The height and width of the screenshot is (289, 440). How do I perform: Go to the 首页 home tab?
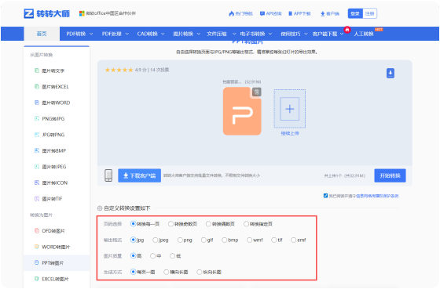click(x=42, y=34)
